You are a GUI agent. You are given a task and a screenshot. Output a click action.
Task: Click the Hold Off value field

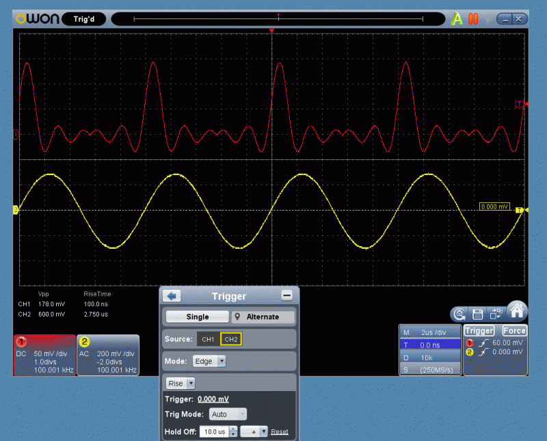pos(215,432)
